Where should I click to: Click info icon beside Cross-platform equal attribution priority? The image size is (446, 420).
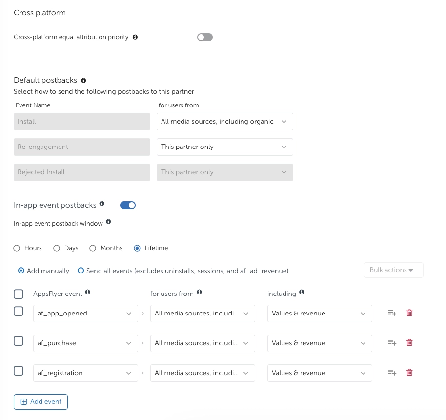(x=135, y=37)
